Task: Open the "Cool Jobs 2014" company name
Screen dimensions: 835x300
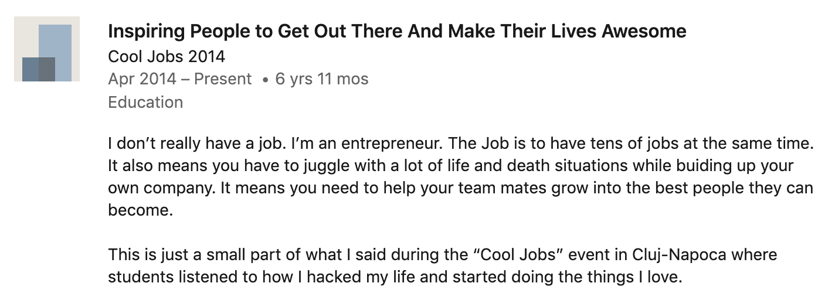Action: (167, 56)
